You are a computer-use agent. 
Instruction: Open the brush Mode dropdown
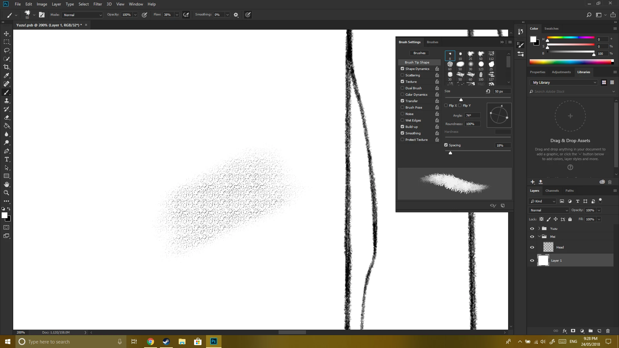tap(83, 15)
